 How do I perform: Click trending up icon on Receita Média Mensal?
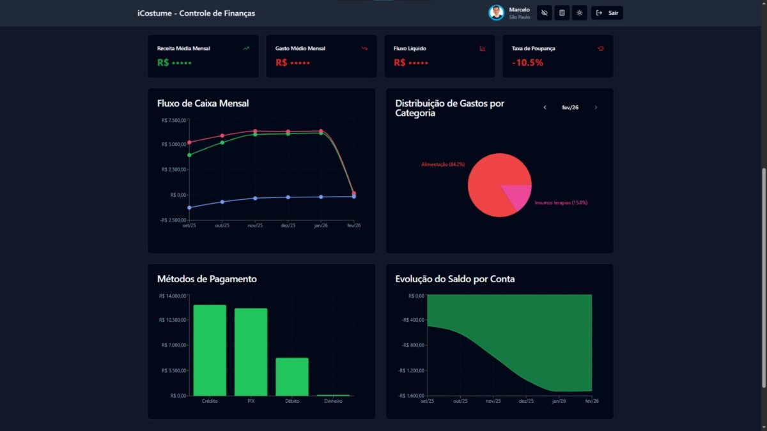[x=246, y=49]
